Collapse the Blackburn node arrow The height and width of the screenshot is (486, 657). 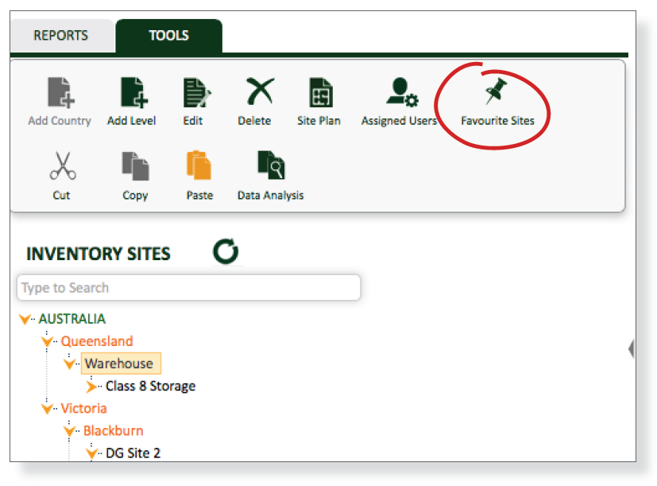tap(70, 430)
